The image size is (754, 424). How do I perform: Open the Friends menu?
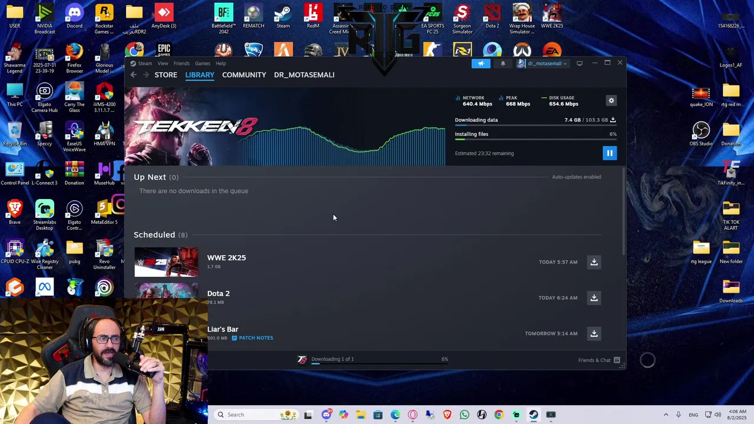[x=181, y=64]
